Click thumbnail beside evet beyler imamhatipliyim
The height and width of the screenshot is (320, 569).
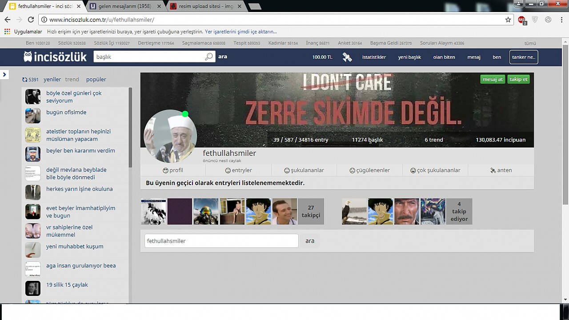tap(33, 211)
